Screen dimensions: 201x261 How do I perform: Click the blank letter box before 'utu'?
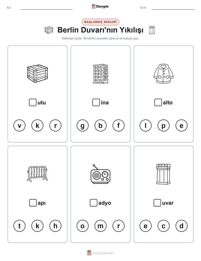click(x=33, y=102)
